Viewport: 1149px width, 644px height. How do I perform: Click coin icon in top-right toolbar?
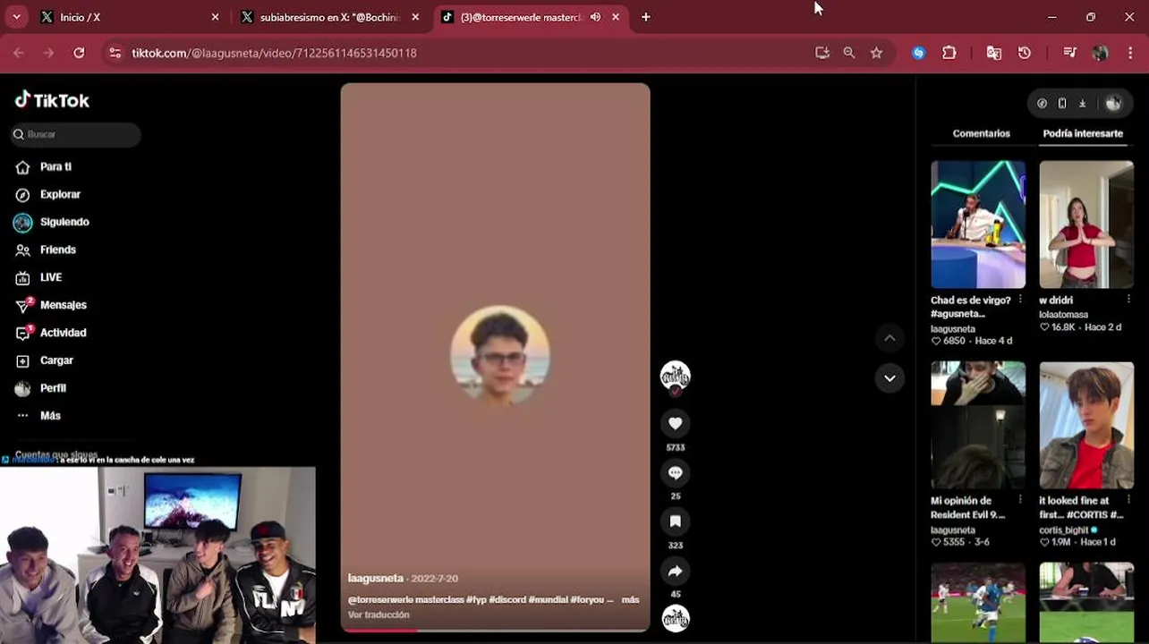1042,103
